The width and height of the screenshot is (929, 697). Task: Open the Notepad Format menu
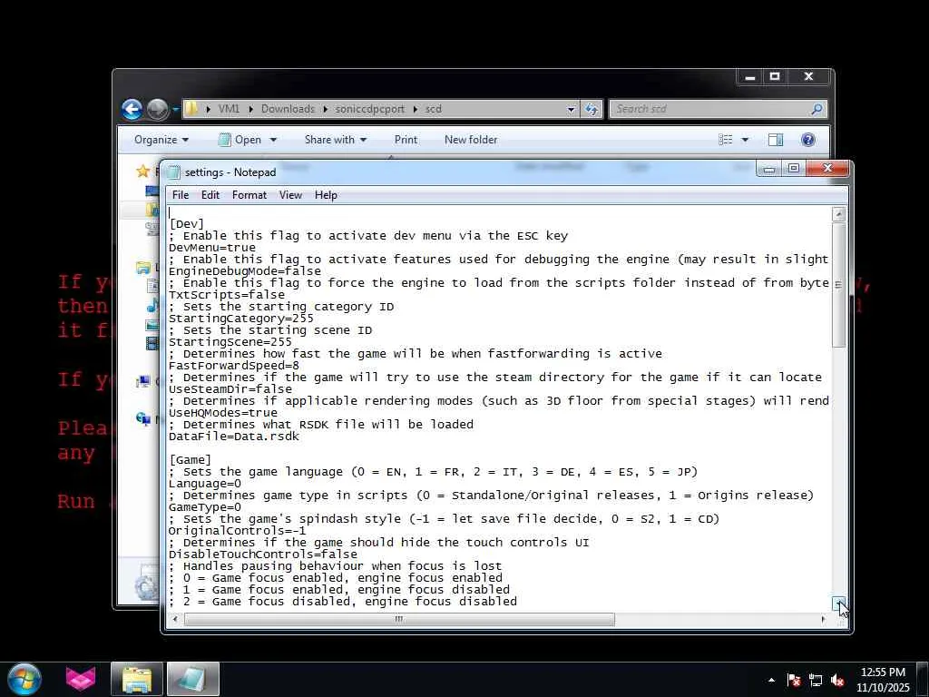pos(249,195)
